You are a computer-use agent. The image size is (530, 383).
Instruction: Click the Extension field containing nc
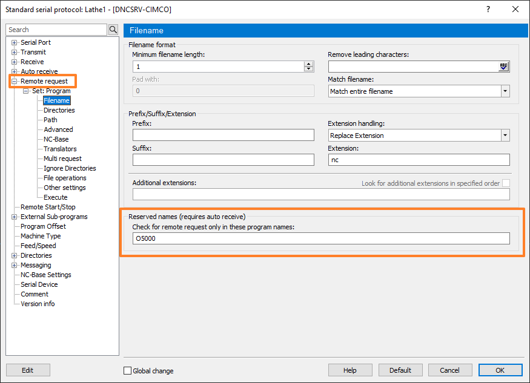pos(419,160)
